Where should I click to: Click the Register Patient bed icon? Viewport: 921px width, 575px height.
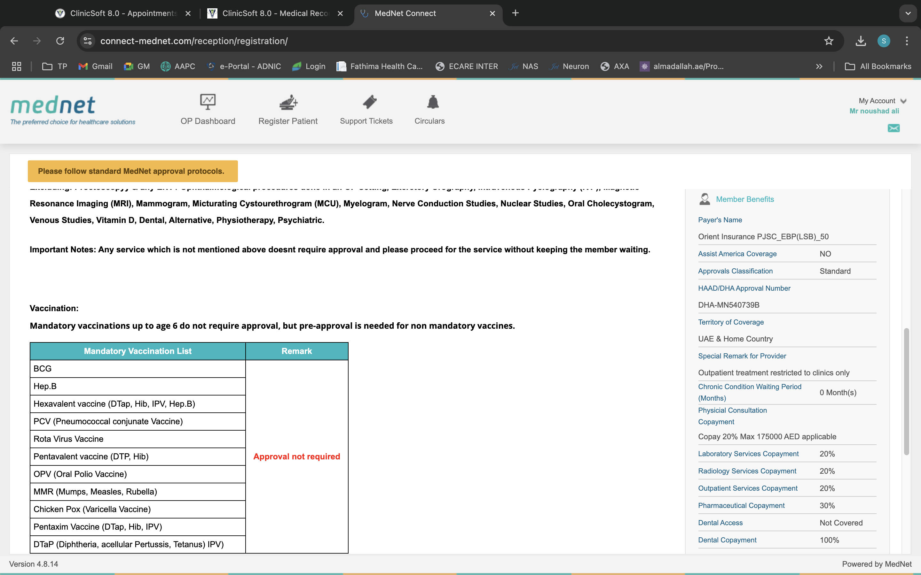click(x=288, y=102)
